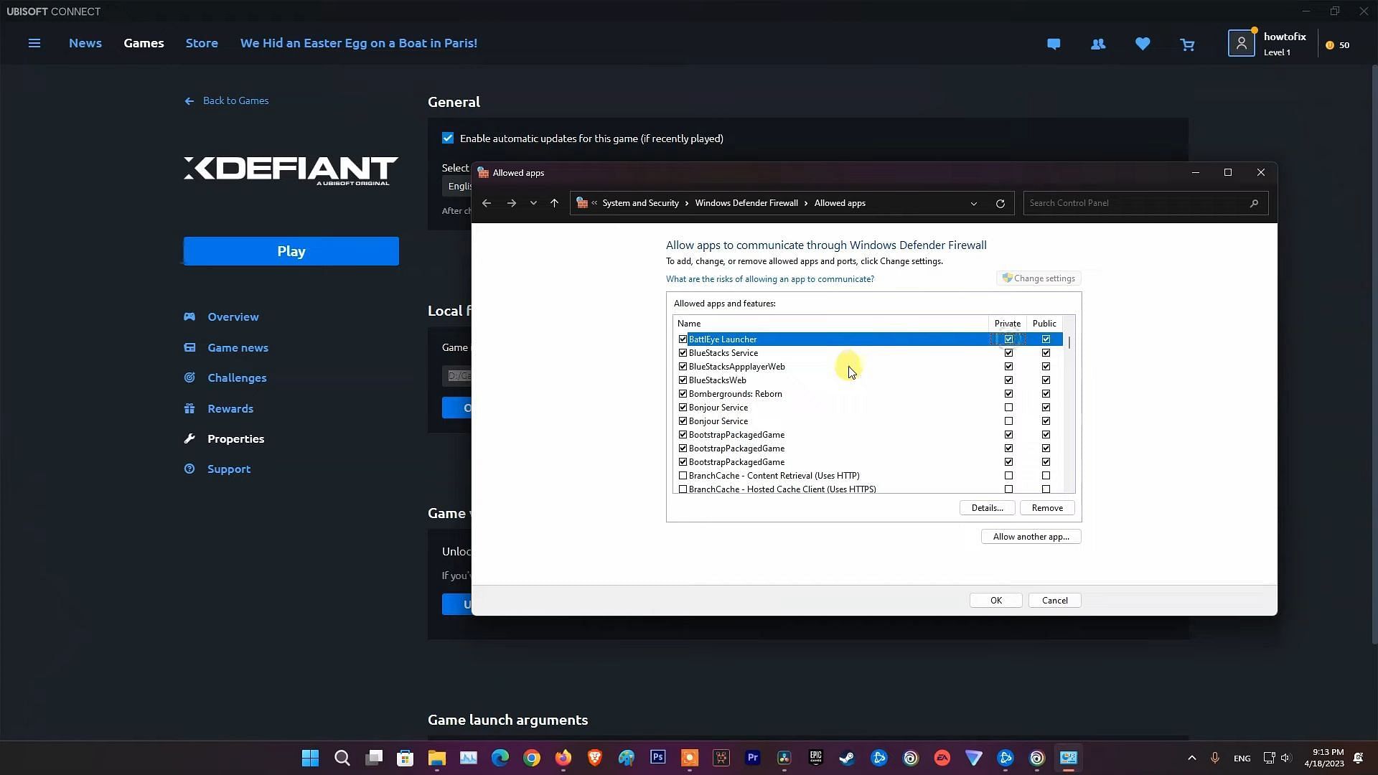This screenshot has width=1378, height=775.
Task: Toggle Bombergrounds: Reborn Public checkbox
Action: coord(1046,394)
